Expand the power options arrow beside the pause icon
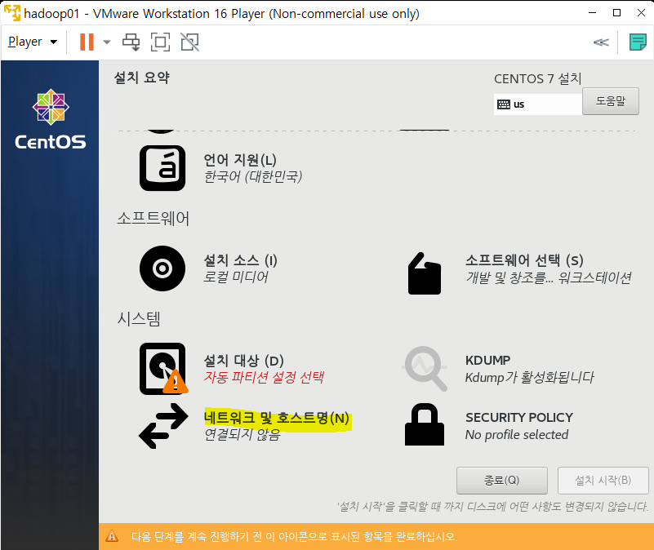This screenshot has width=654, height=550. [x=107, y=42]
